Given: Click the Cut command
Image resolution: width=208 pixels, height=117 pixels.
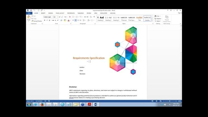Looking at the screenshot, I should pos(33,16).
